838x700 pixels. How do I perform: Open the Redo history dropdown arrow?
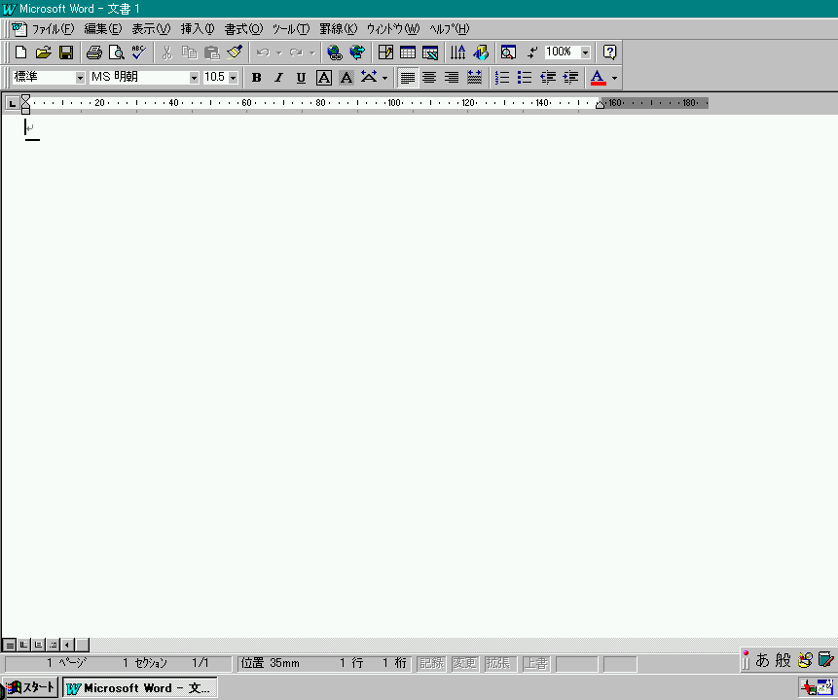click(312, 52)
